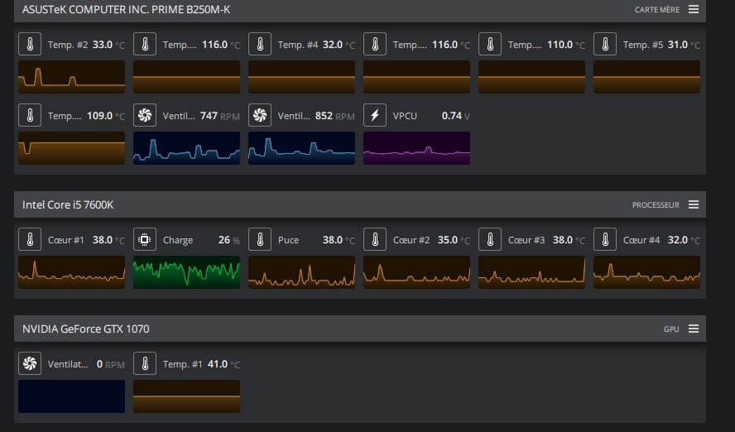Click the Puce sensor label

288,240
